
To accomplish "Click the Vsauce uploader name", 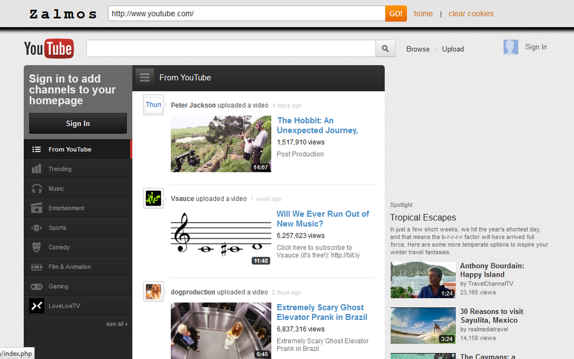I will [x=183, y=198].
